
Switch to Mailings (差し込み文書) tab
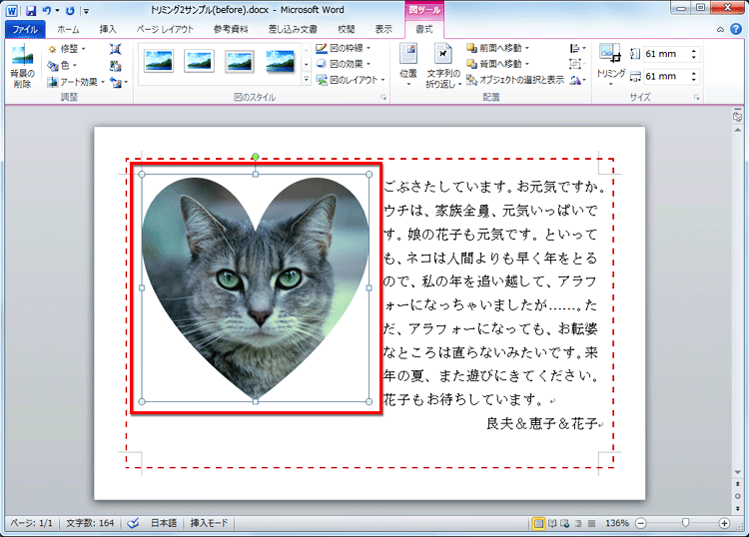click(x=293, y=29)
